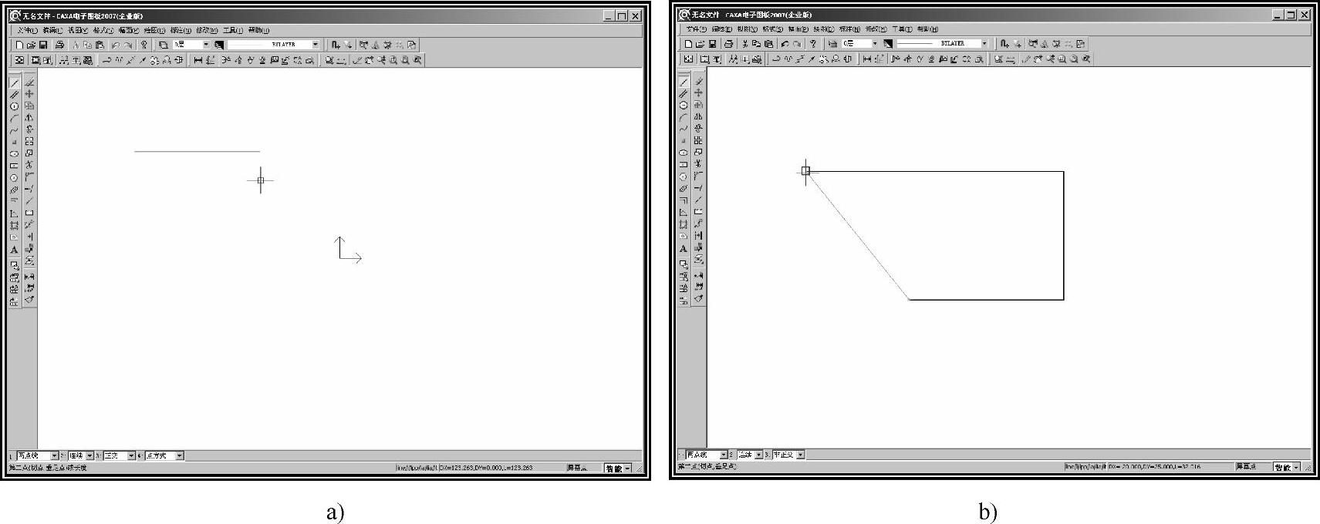Click Copy icon in right window toolbar
The height and width of the screenshot is (524, 1320).
(x=756, y=43)
